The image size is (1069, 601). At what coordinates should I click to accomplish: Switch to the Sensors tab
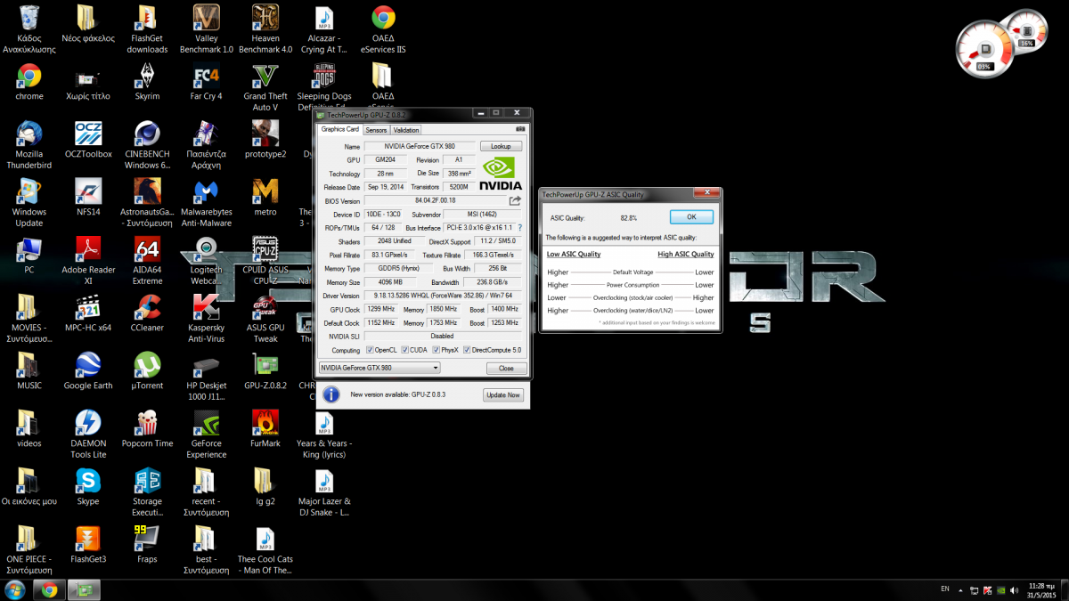click(x=376, y=130)
